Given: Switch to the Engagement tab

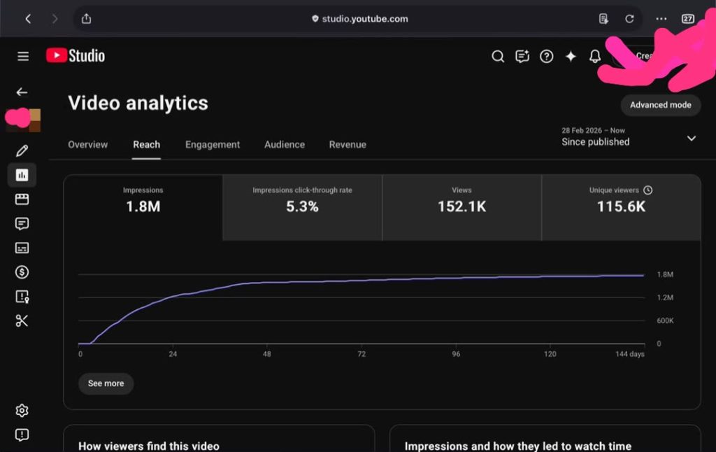Looking at the screenshot, I should click(x=213, y=144).
